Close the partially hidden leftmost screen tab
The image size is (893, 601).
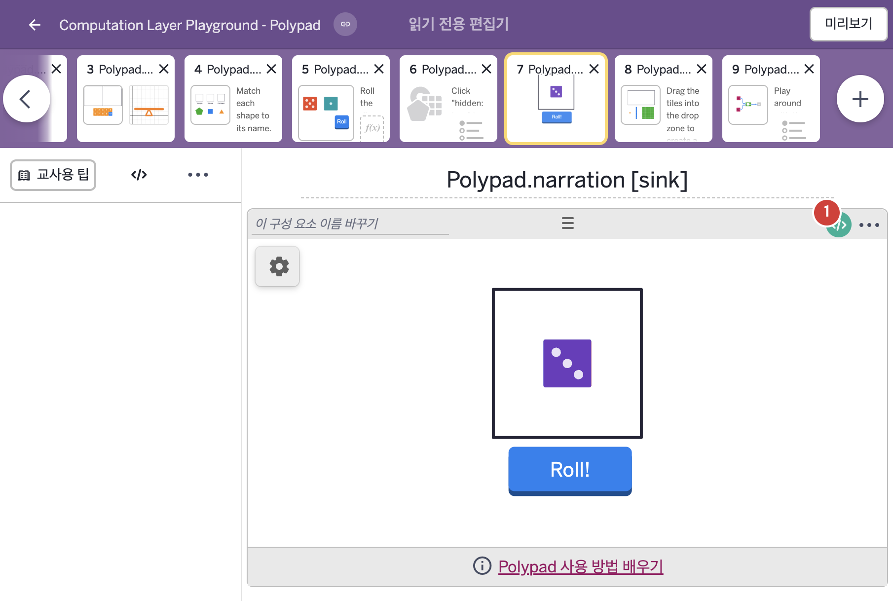point(56,69)
